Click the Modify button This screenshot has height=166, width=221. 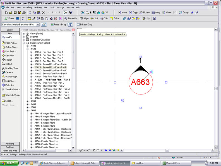tap(9, 37)
